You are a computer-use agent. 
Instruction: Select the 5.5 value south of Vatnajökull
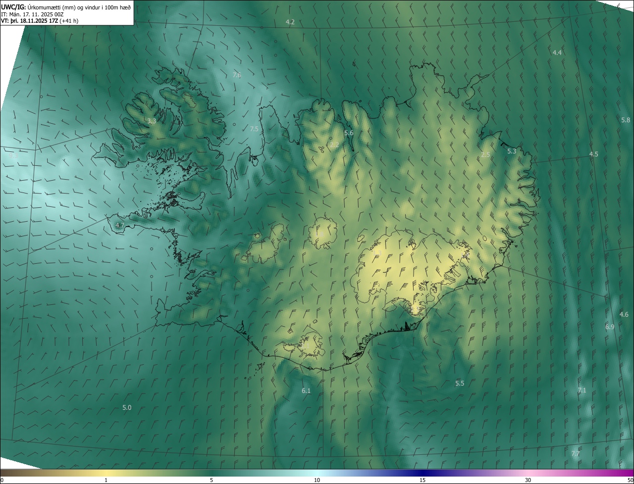(x=460, y=384)
